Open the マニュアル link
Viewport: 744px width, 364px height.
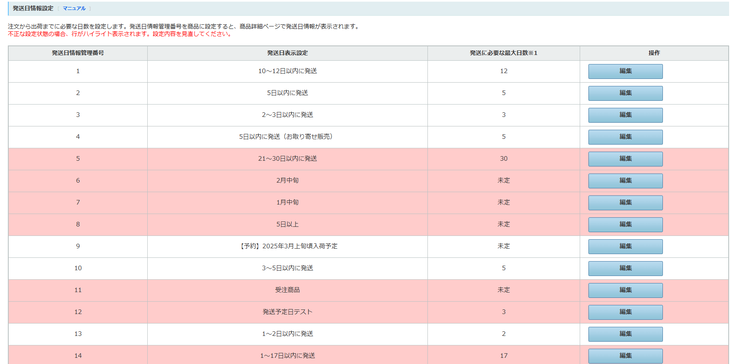74,8
